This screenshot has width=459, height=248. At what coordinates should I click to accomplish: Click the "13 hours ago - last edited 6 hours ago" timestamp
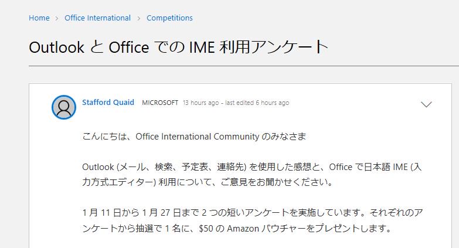click(236, 103)
